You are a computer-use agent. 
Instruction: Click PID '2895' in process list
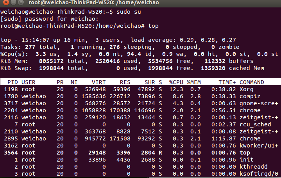pos(11,138)
